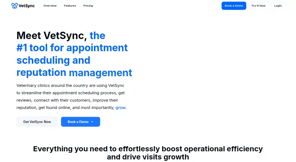This screenshot has width=296, height=162.
Task: Click the VetSync butterfly logo icon
Action: 14,6
